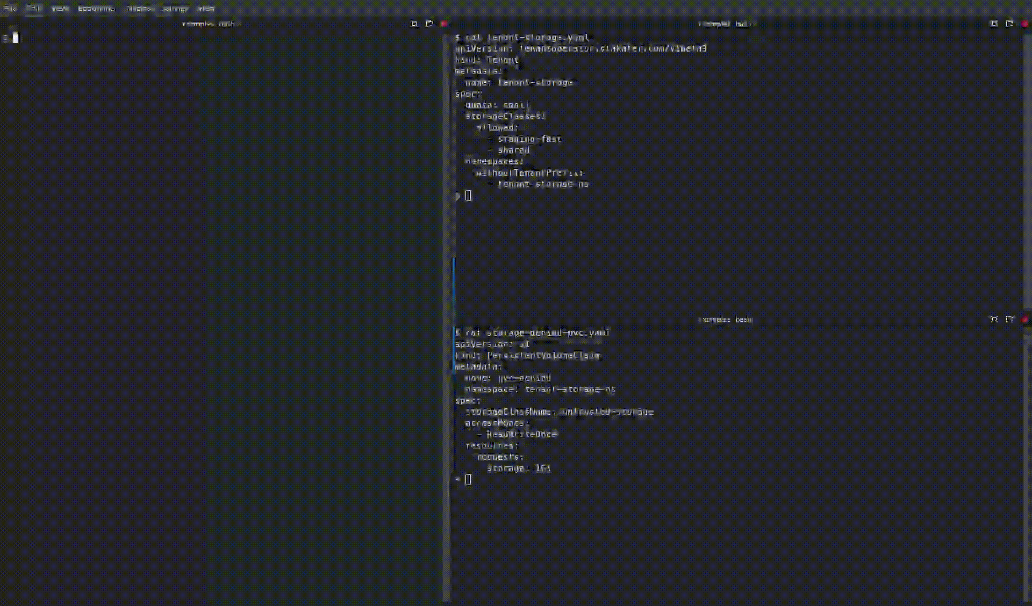The height and width of the screenshot is (606, 1032).
Task: Close the bottom-right terminal pane
Action: pyautogui.click(x=1026, y=319)
